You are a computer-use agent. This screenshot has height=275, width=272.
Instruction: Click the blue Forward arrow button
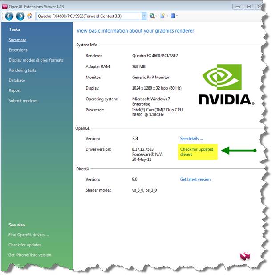pos(20,16)
